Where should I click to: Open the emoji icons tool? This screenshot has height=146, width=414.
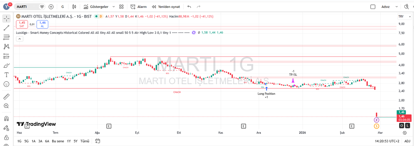6,84
